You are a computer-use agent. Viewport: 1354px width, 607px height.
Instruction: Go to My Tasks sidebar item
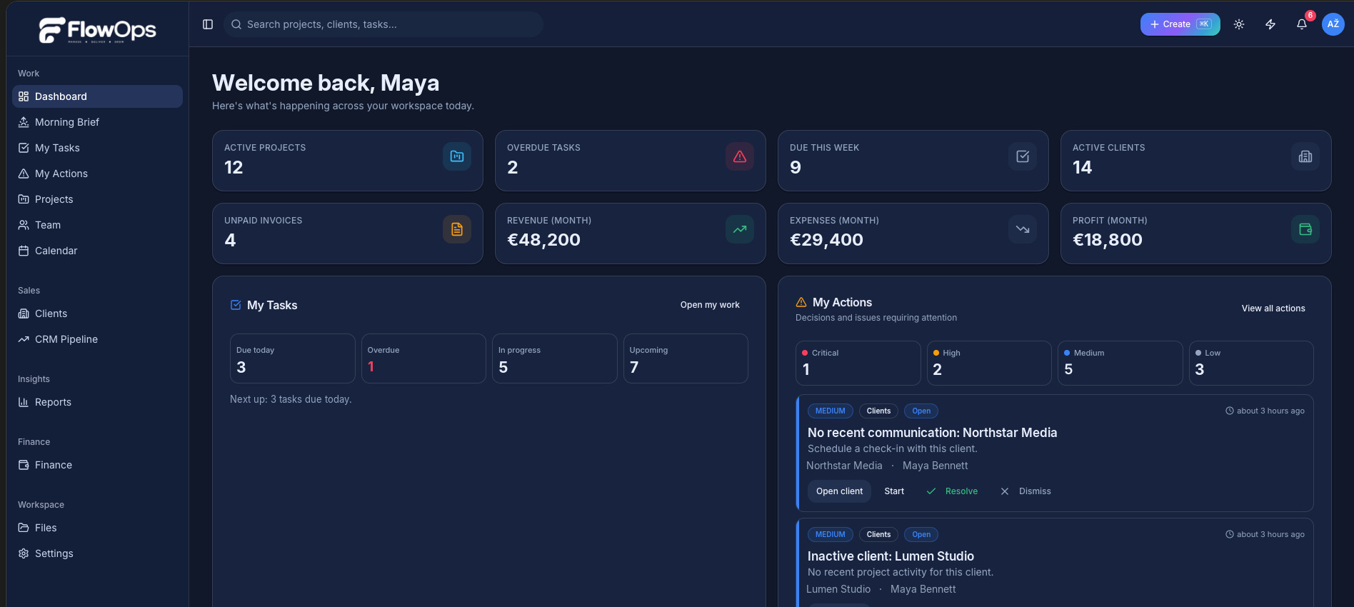(97, 148)
